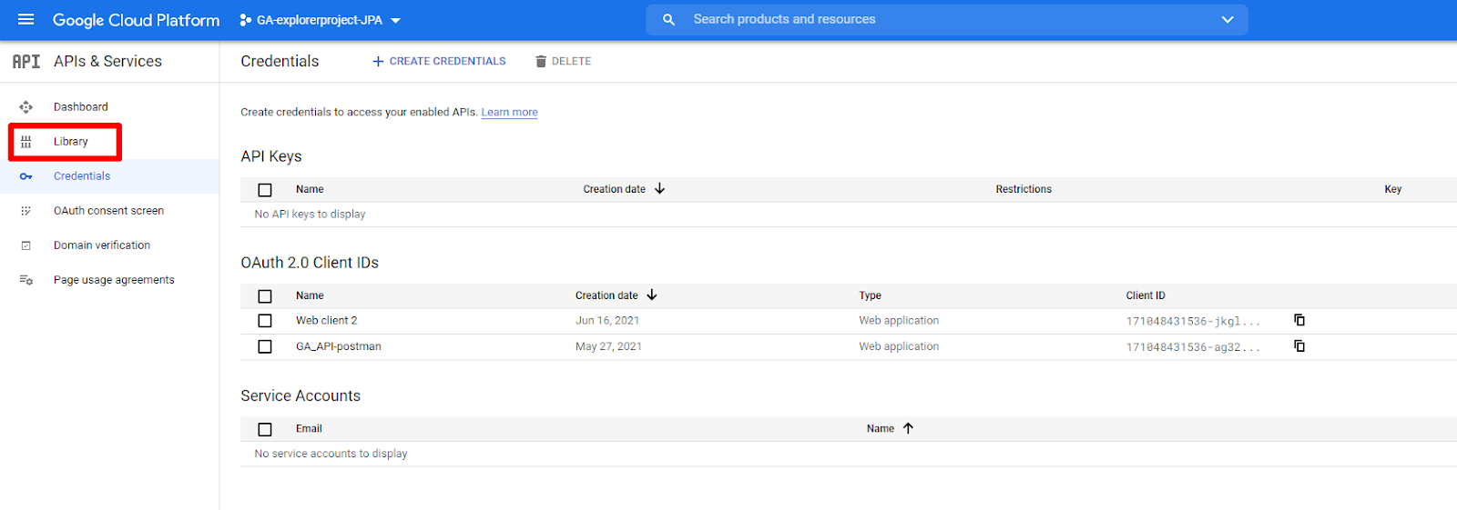Open the hamburger navigation menu
Viewport: 1457px width, 510px height.
25,19
